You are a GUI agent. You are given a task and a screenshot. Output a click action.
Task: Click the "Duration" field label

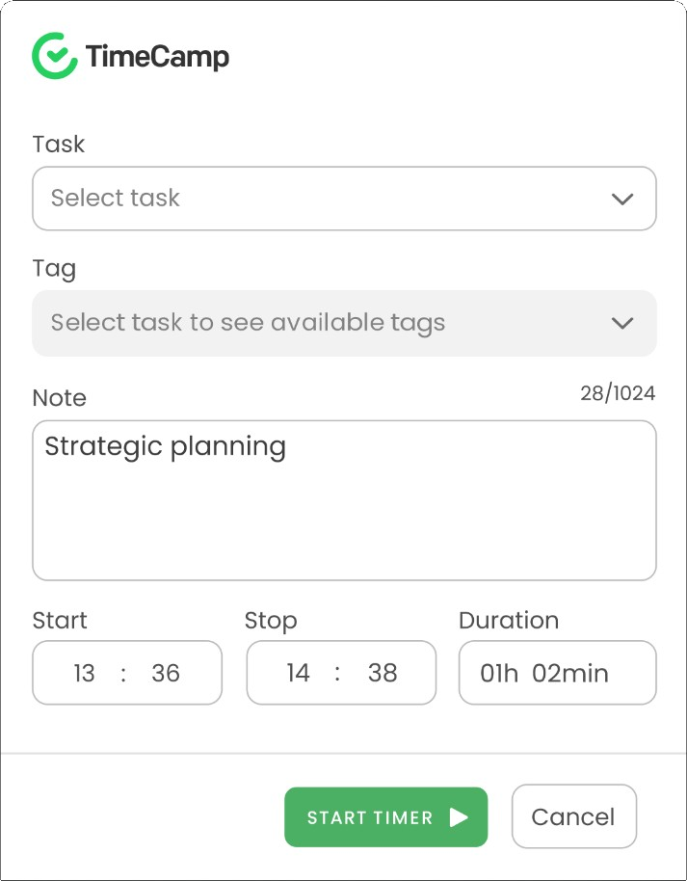click(509, 620)
